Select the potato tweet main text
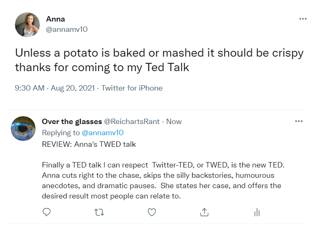Screen dimensions: 321x227 159,60
